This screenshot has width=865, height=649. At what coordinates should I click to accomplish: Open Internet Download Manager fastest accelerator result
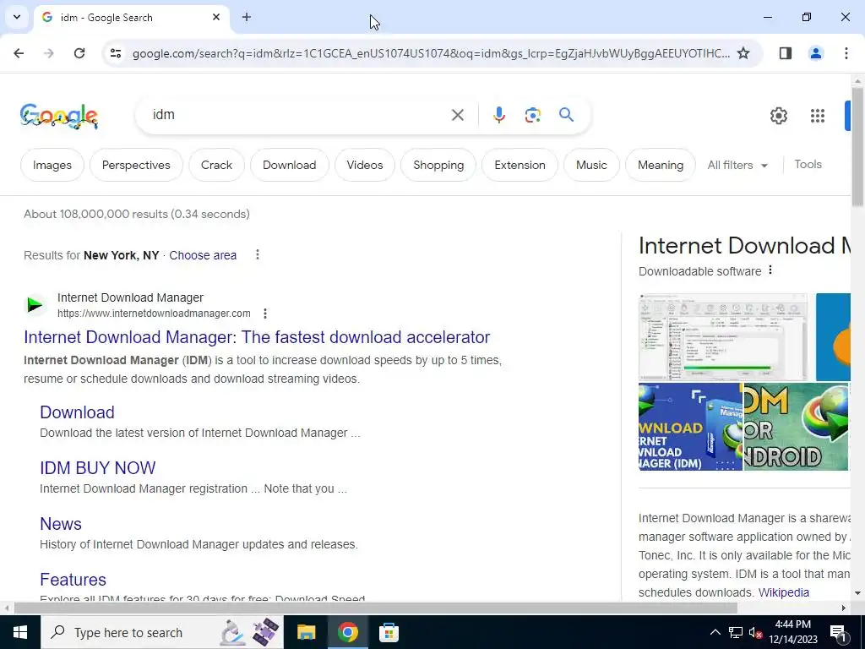(257, 337)
